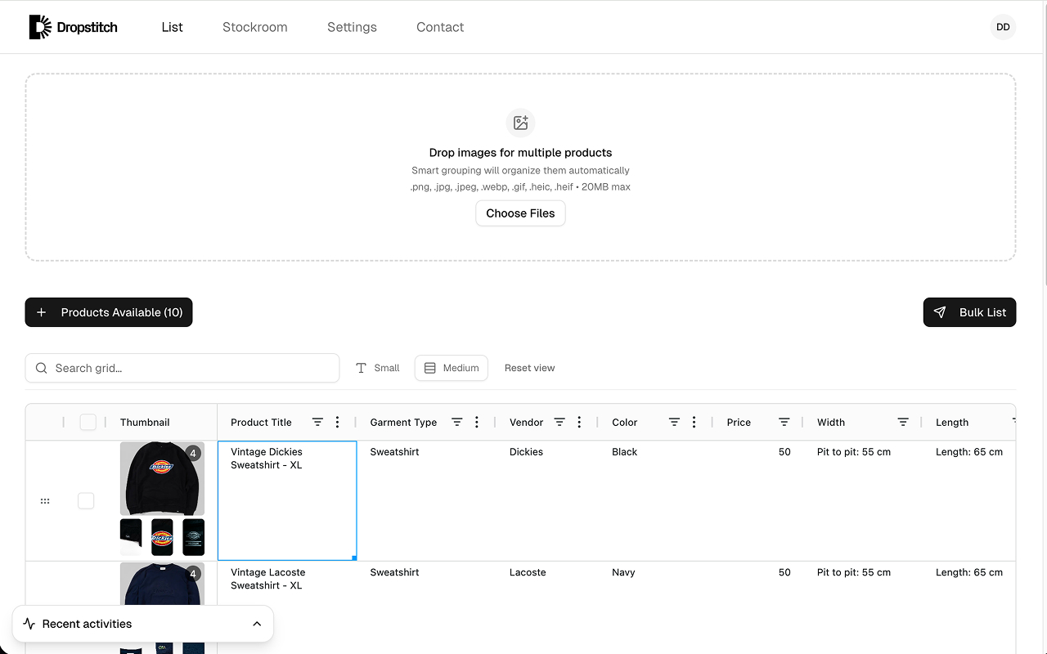This screenshot has height=654, width=1047.
Task: Sort by the Vendor column header
Action: pyautogui.click(x=526, y=423)
